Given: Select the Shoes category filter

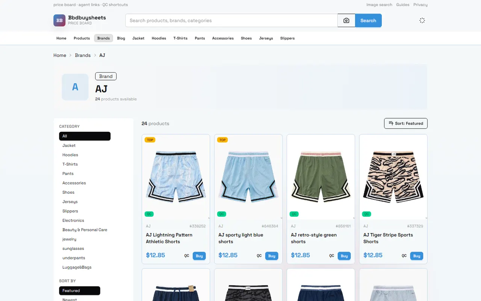Looking at the screenshot, I should pyautogui.click(x=68, y=192).
